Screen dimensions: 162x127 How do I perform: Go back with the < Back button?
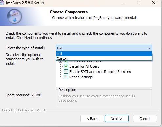point(92,119)
